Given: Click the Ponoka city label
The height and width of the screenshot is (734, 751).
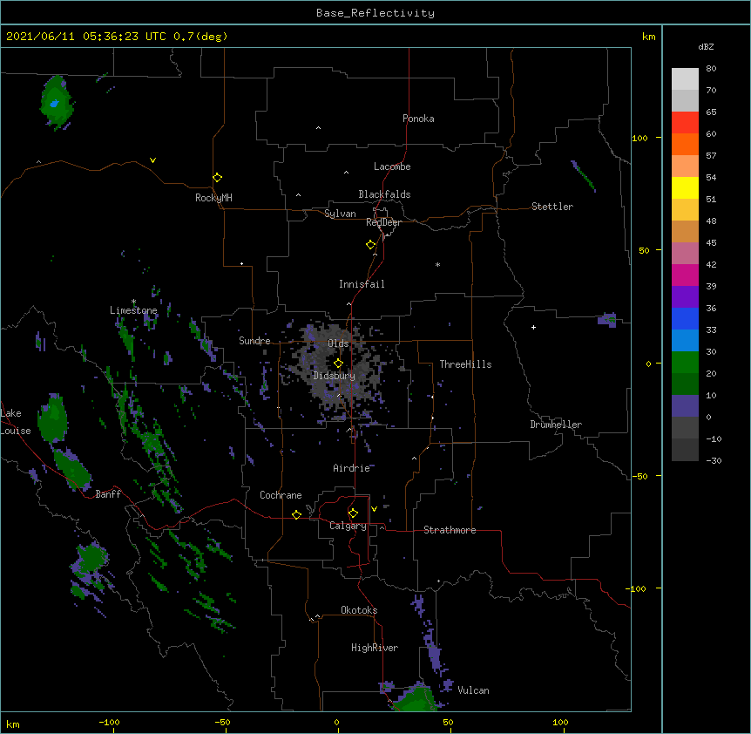Looking at the screenshot, I should click(x=418, y=119).
